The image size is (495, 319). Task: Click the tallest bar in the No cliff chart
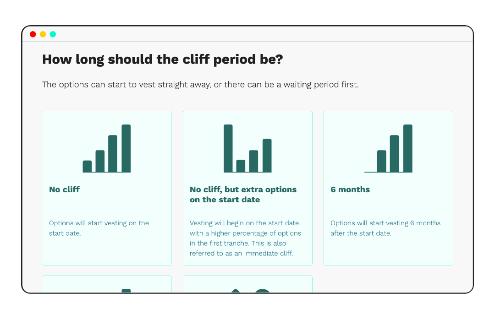point(126,148)
